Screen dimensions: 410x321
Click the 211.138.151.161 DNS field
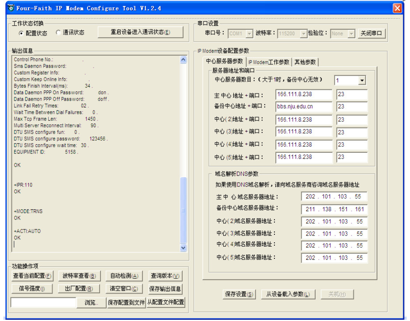pyautogui.click(x=334, y=209)
